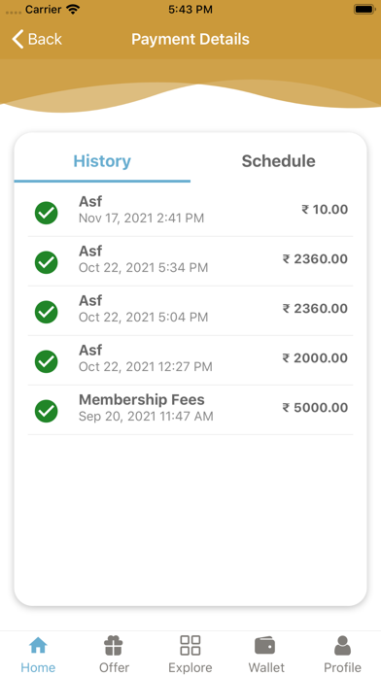The image size is (381, 676).
Task: Select the ₹ 5000.00 amount
Action: pyautogui.click(x=315, y=407)
